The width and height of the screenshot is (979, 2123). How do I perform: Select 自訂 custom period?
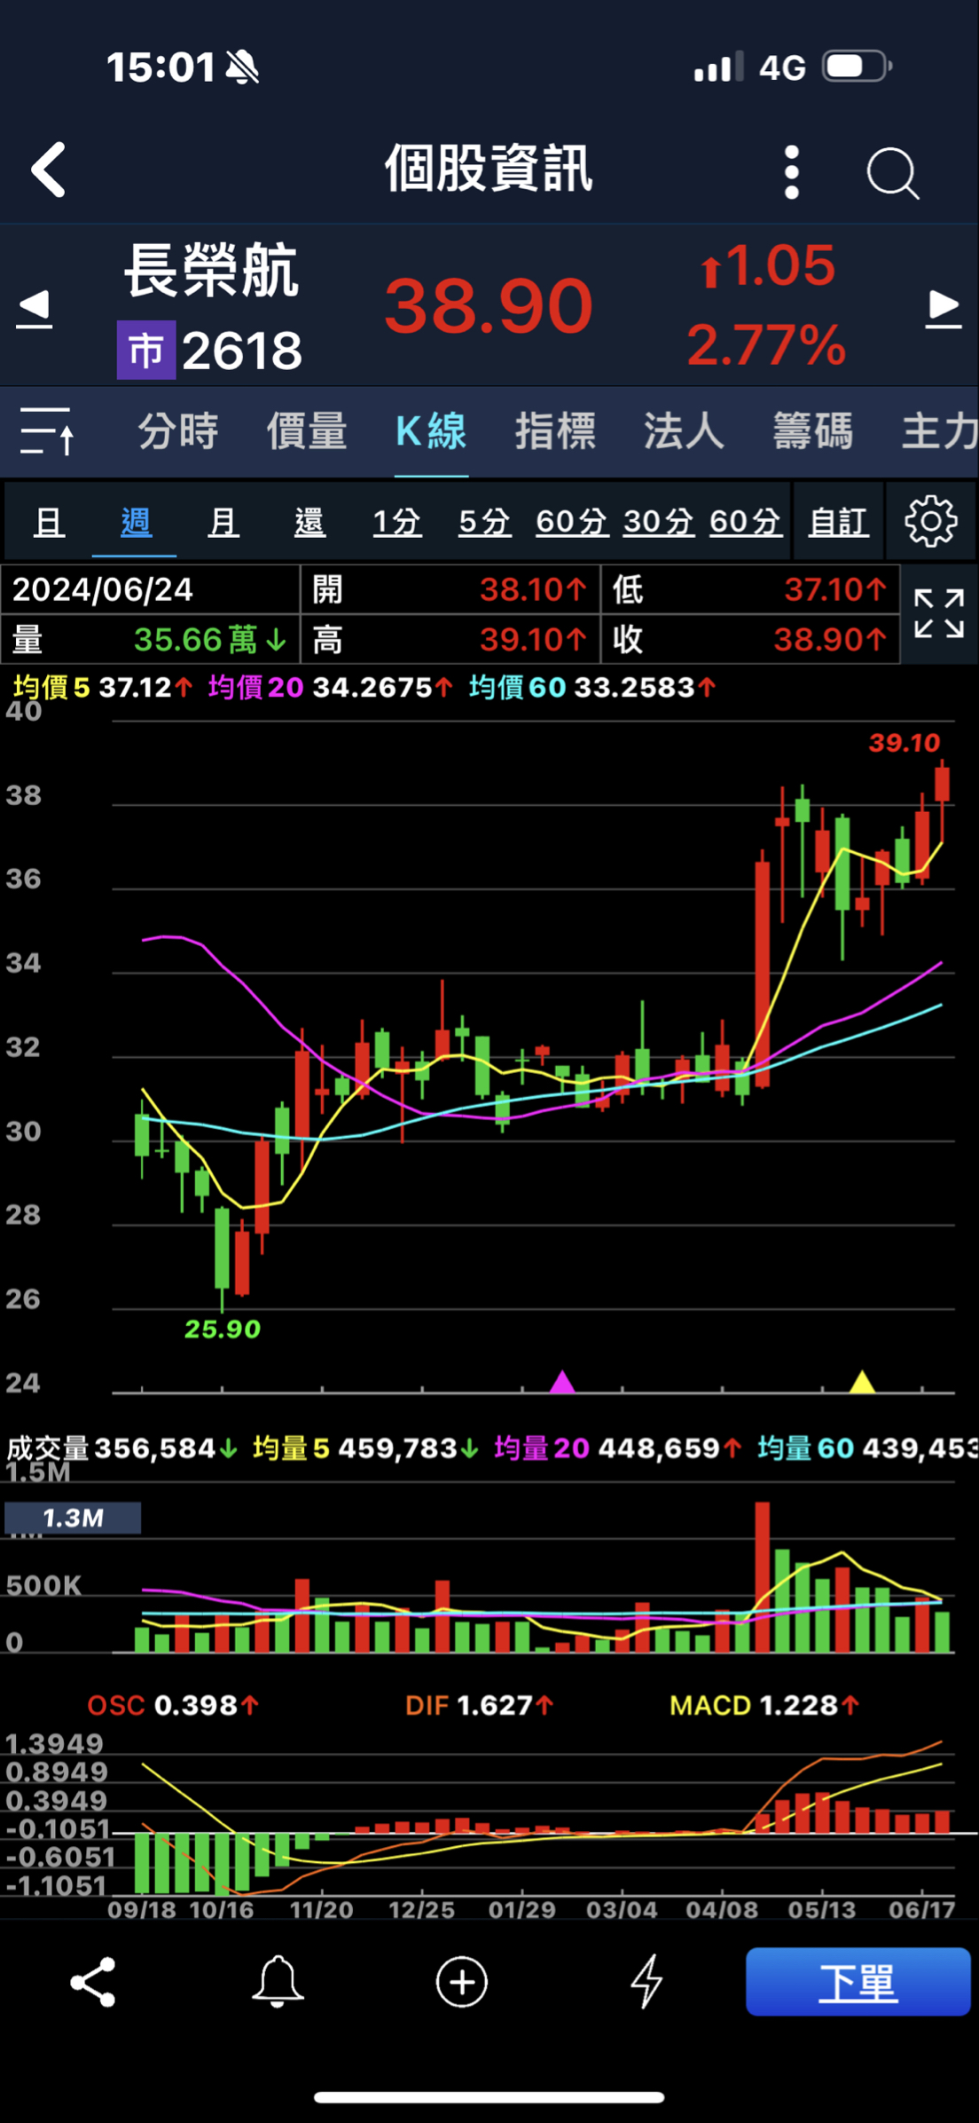[838, 522]
